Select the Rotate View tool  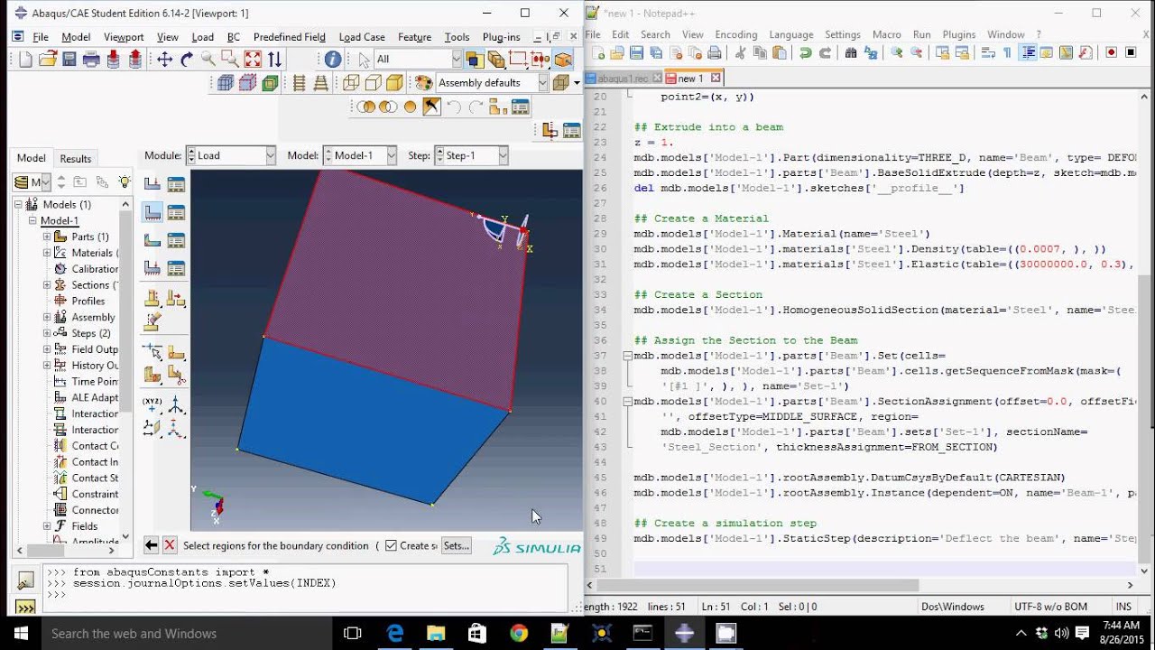[187, 60]
